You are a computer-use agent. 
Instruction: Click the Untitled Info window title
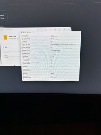click(31, 33)
